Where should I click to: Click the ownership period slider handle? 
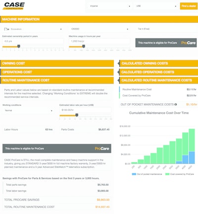tap(19, 46)
